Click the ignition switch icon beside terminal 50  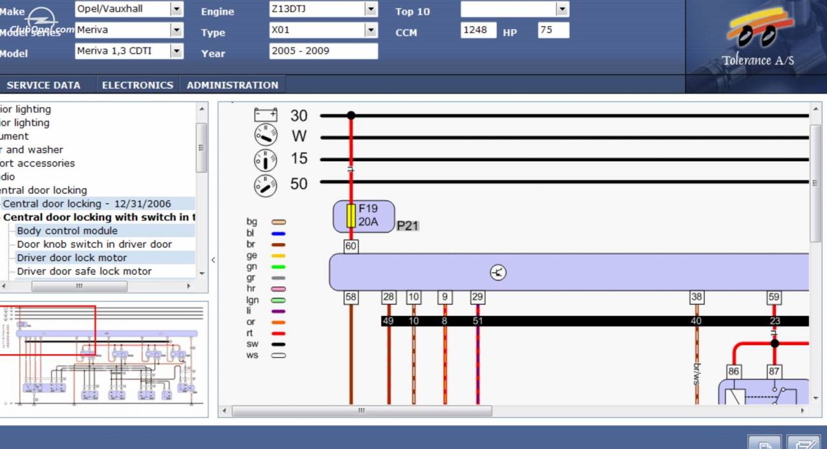266,185
